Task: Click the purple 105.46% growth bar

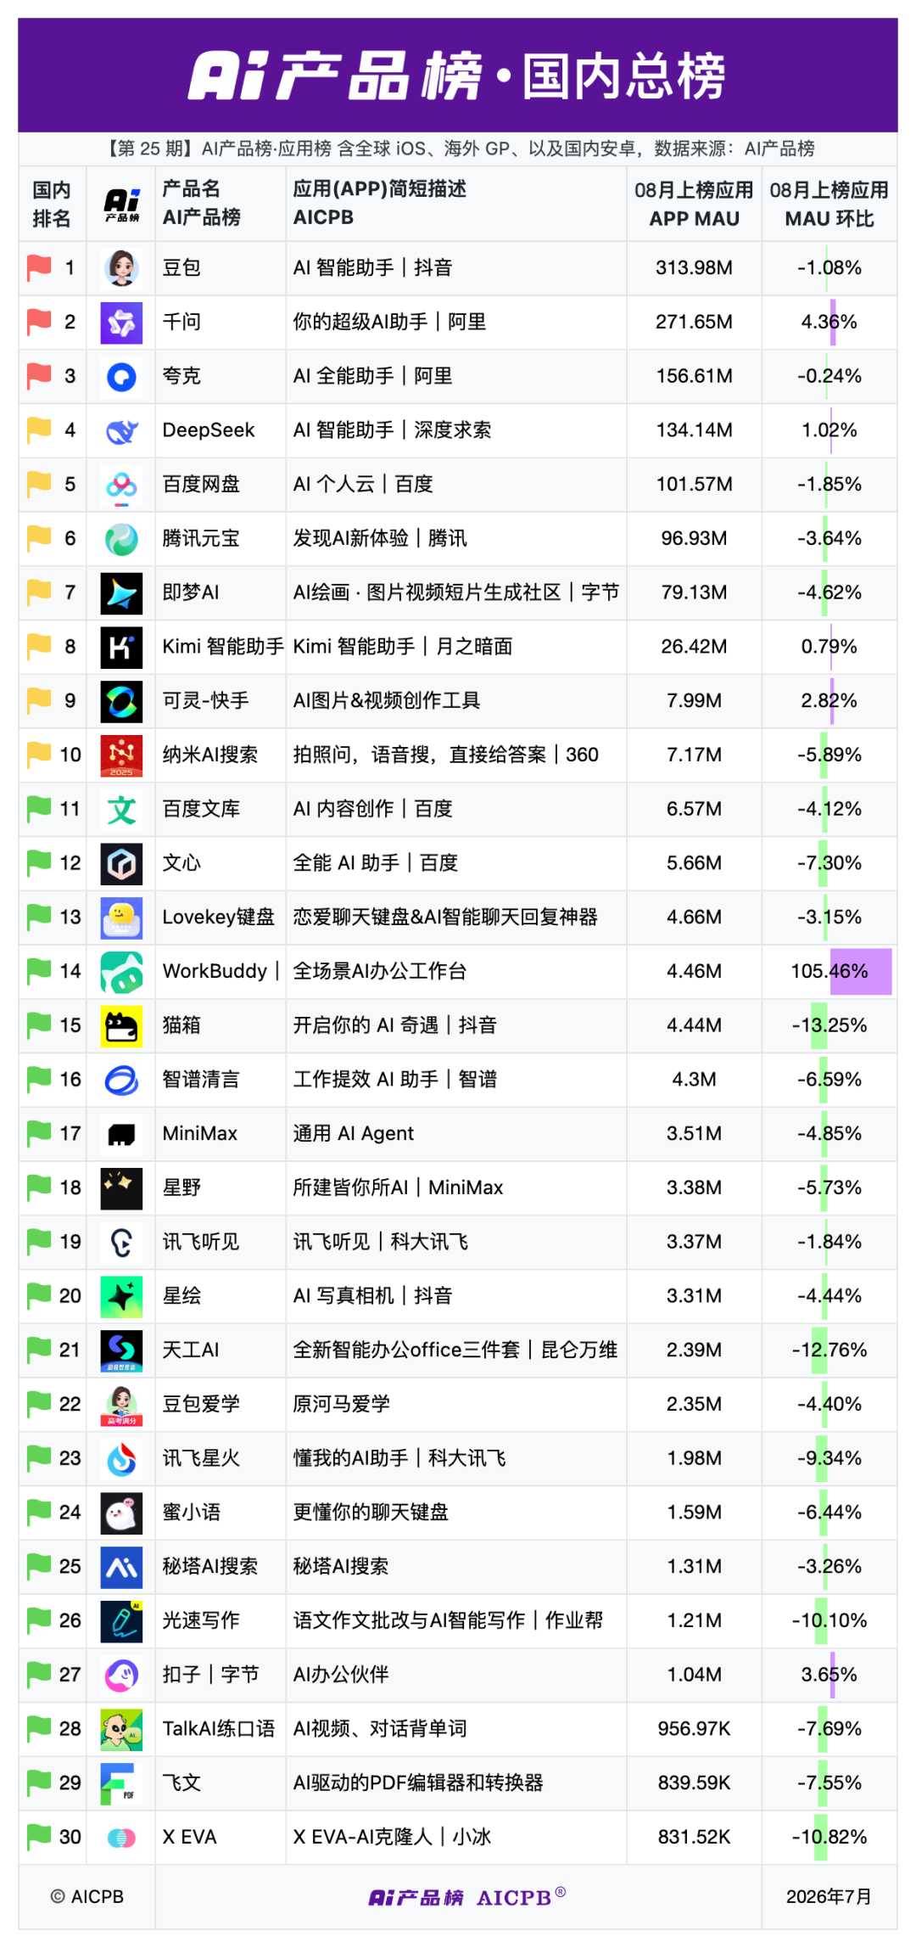Action: click(x=860, y=972)
